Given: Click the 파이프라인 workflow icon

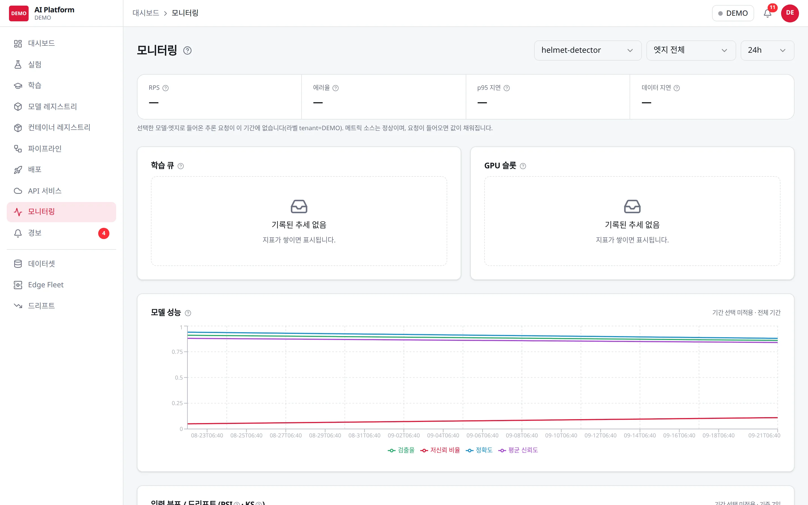Looking at the screenshot, I should click(x=18, y=149).
